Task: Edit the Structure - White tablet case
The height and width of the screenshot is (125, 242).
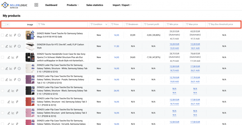Action: (x=7, y=68)
